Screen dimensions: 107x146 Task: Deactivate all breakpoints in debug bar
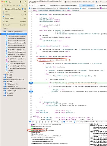pyautogui.click(x=30, y=122)
